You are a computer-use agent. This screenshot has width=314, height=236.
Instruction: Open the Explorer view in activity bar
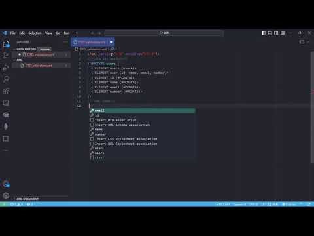6,44
